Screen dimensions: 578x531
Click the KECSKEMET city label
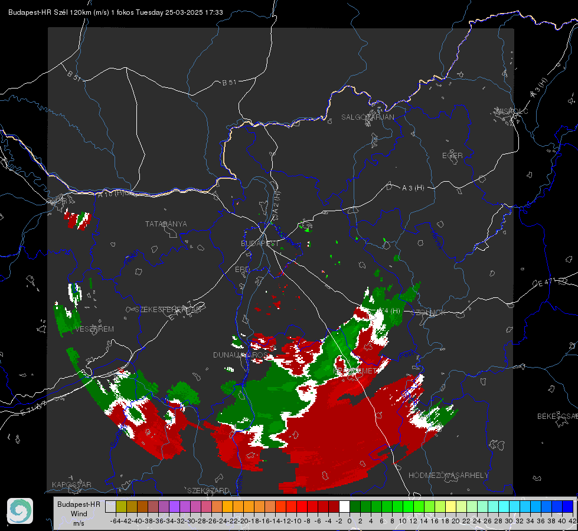355,371
